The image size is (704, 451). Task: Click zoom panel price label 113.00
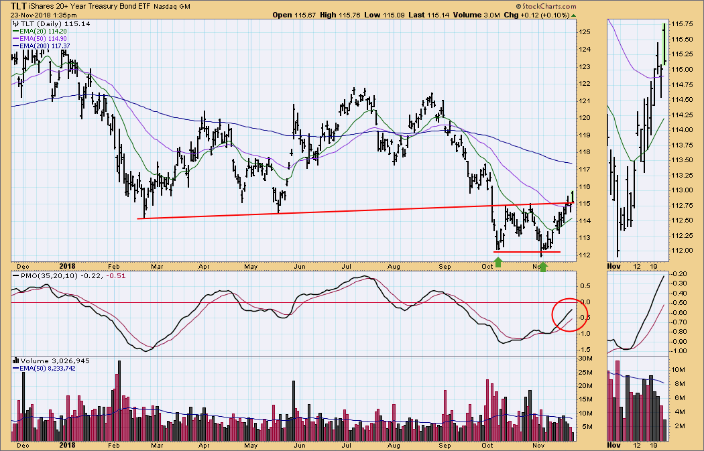(x=682, y=190)
